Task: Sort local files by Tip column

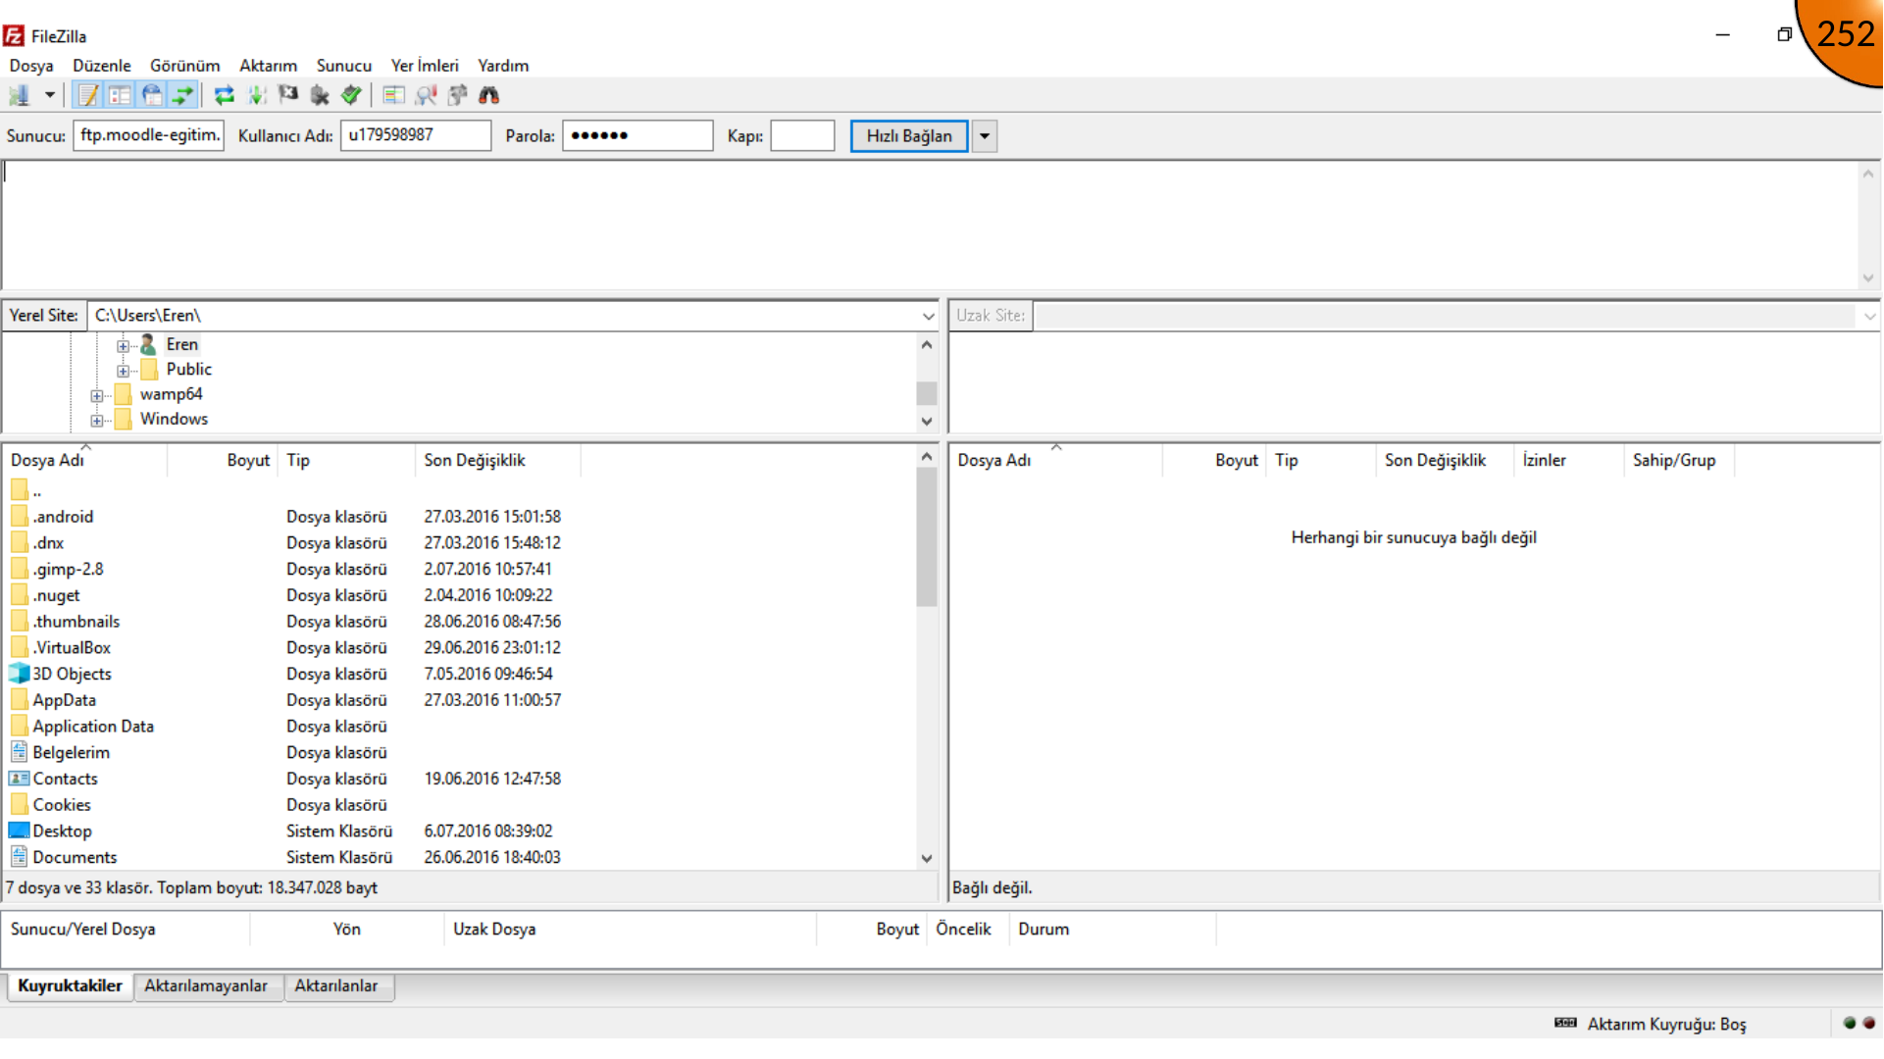Action: [x=347, y=460]
